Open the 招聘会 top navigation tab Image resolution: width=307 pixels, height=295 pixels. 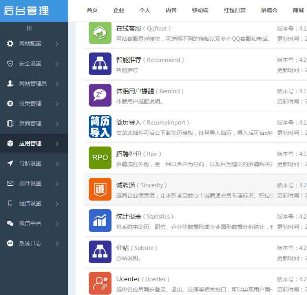(269, 10)
